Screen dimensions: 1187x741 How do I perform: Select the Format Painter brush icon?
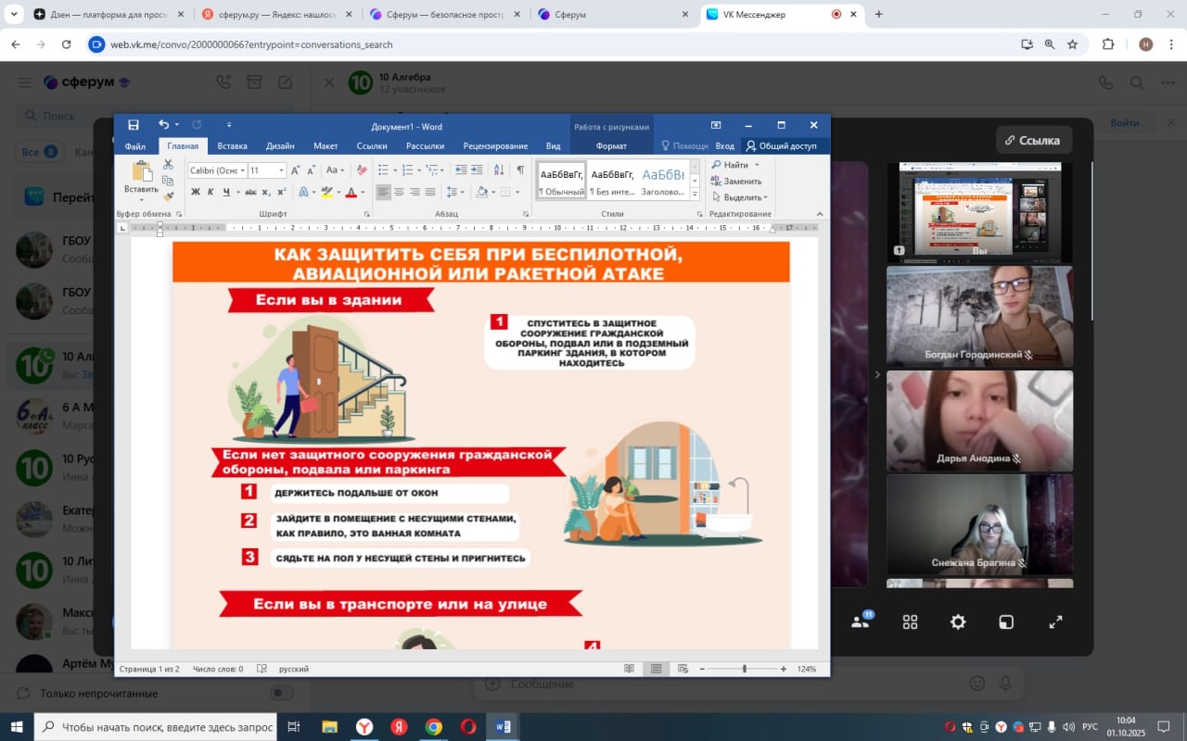coord(168,195)
